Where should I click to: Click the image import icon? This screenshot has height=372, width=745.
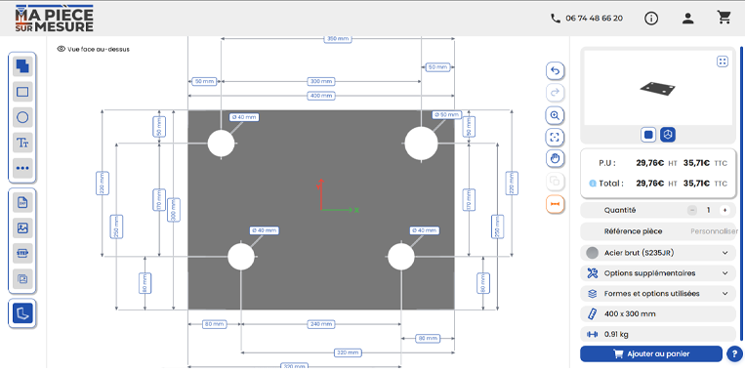[x=22, y=228]
